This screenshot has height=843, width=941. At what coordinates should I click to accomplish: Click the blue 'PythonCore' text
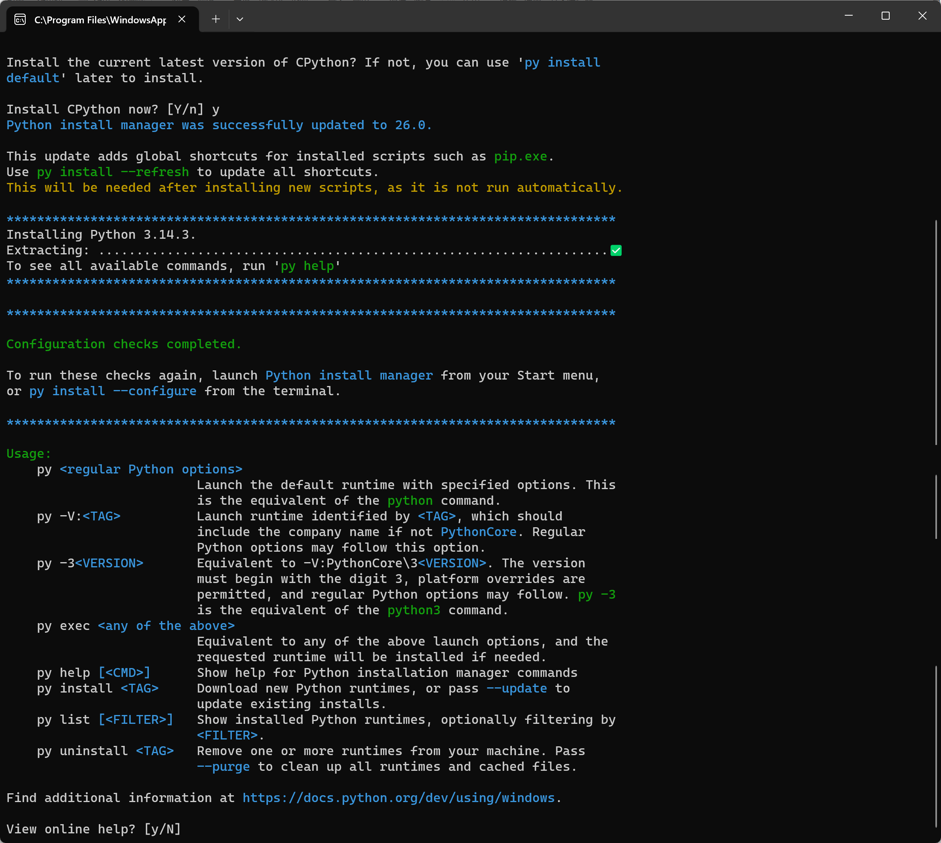(478, 532)
